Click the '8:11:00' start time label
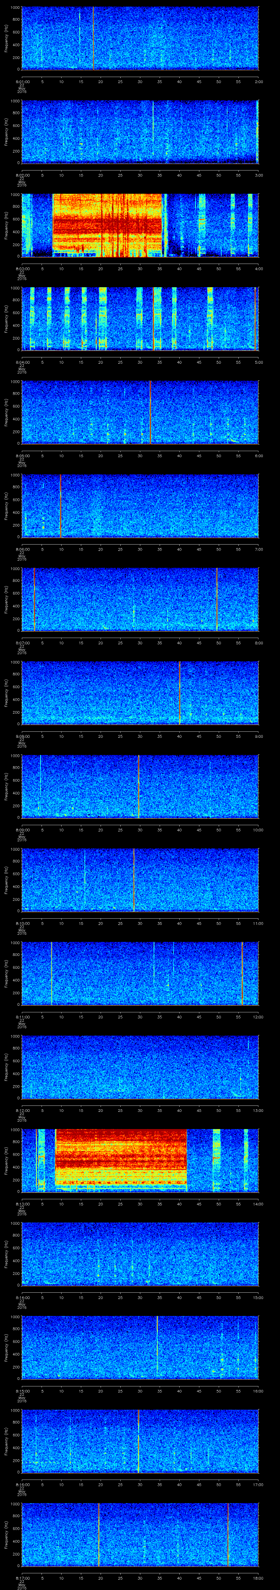This screenshot has width=280, height=1590. click(x=22, y=1017)
